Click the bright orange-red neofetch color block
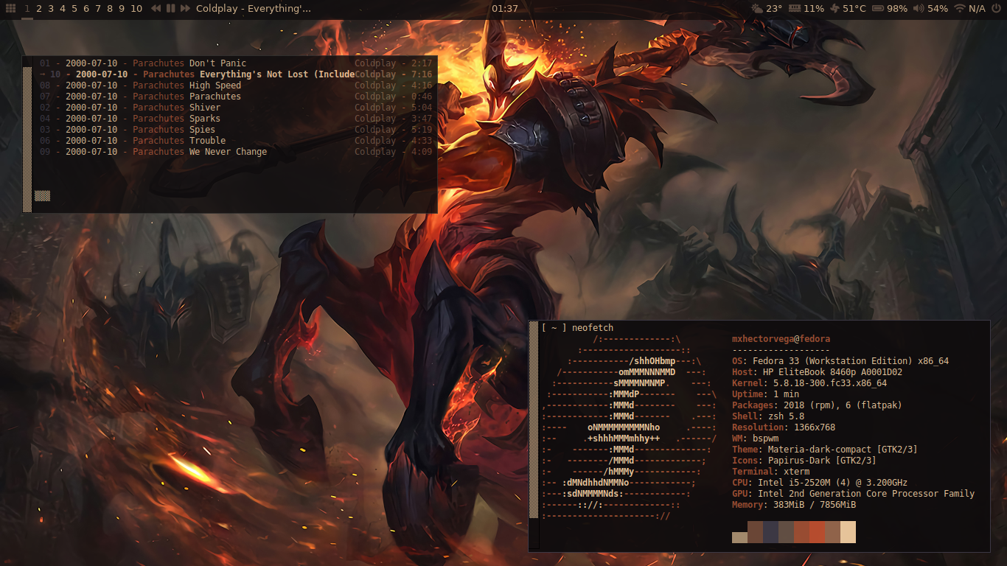Screen dimensions: 1007x566 coord(817,532)
